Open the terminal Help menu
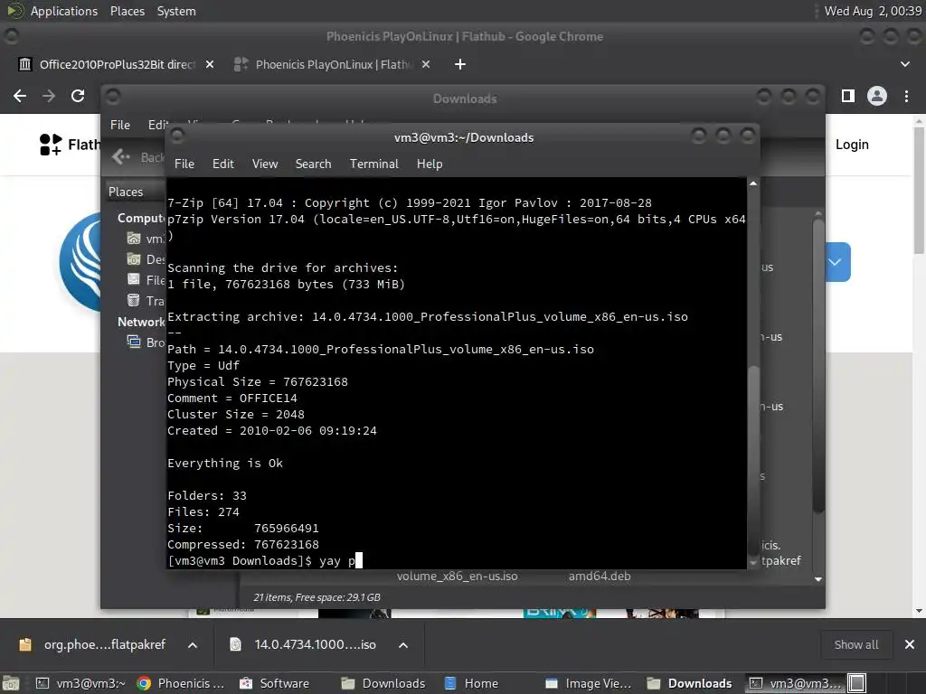Image resolution: width=926 pixels, height=694 pixels. pos(430,164)
